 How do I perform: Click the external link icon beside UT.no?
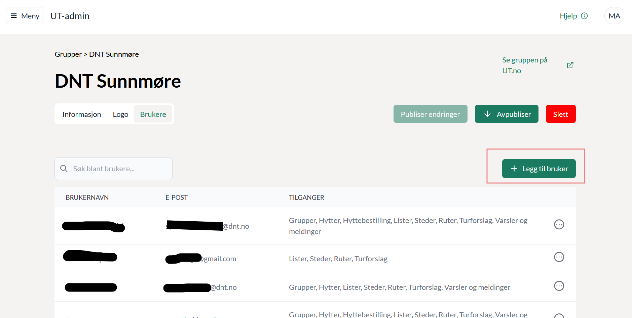(x=570, y=65)
